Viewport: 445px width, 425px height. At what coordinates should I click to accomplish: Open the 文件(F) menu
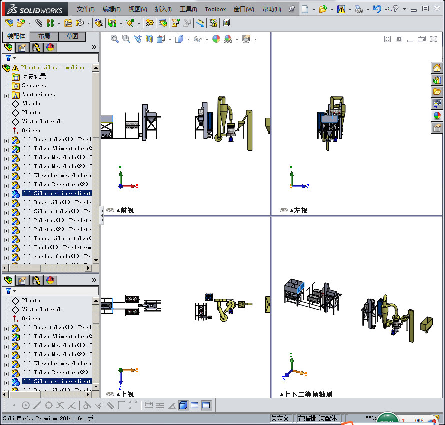click(86, 9)
